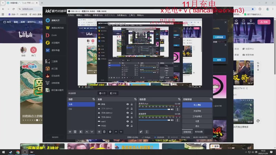
Task: Add a new scene with the plus icon
Action: click(x=70, y=132)
